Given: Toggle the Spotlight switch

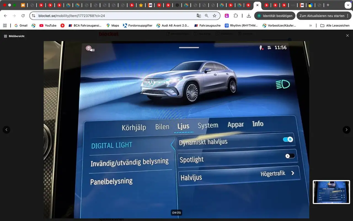Looking at the screenshot, I should tap(290, 156).
